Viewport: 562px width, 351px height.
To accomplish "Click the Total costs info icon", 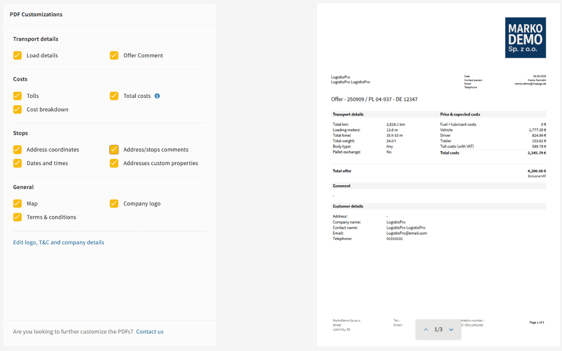I will [157, 96].
